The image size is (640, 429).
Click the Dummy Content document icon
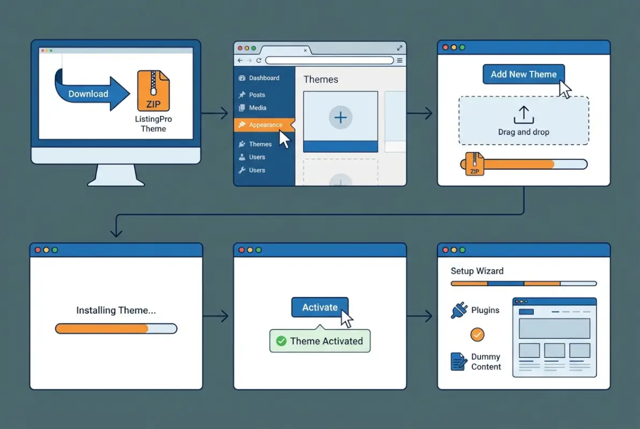459,361
